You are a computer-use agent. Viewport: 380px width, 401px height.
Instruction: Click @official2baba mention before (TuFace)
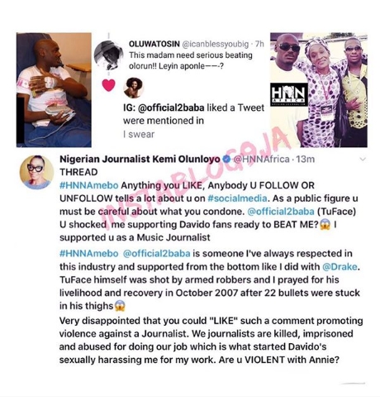[281, 212]
